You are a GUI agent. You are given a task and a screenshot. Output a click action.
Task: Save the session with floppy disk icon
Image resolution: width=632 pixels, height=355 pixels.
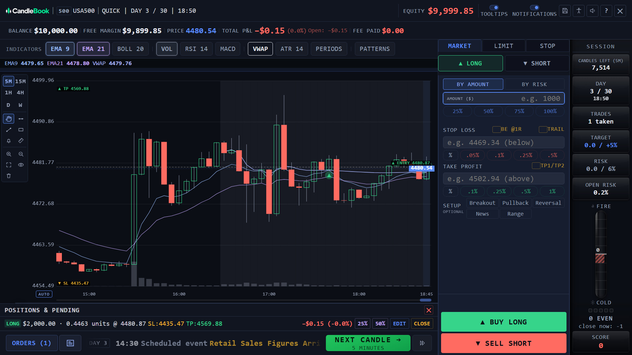[x=565, y=11]
